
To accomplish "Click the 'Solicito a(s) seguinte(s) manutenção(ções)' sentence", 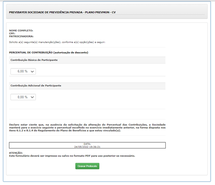I will pyautogui.click(x=57, y=42).
